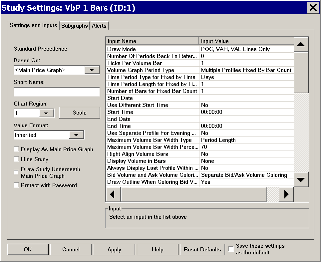This screenshot has height=262, width=321.
Task: Click the vertical scrollbar thumb in inputs list
Action: point(301,72)
